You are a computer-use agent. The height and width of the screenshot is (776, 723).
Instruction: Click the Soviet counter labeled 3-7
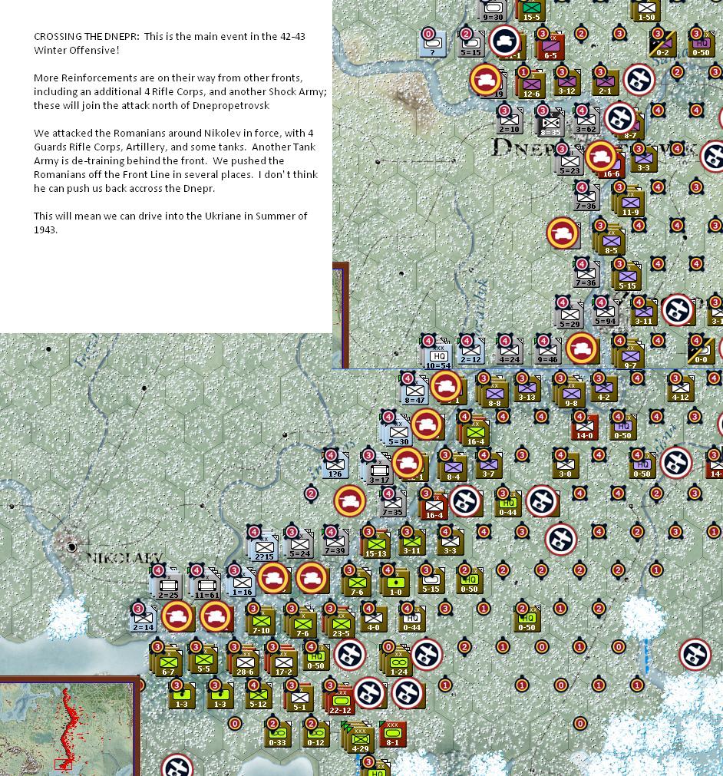tap(488, 466)
